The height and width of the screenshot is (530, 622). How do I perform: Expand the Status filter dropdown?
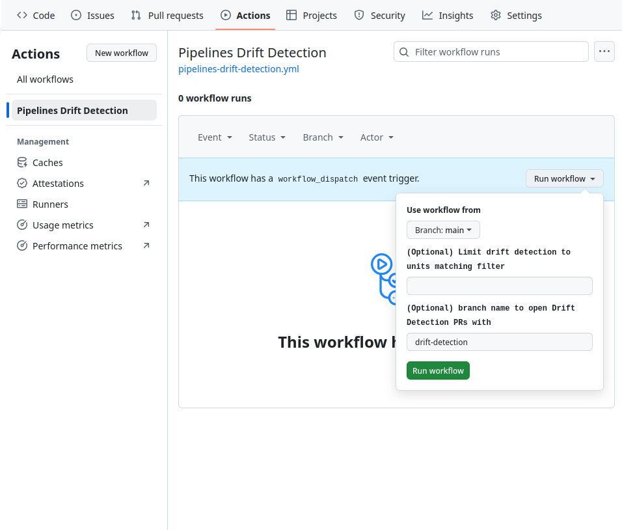tap(267, 137)
